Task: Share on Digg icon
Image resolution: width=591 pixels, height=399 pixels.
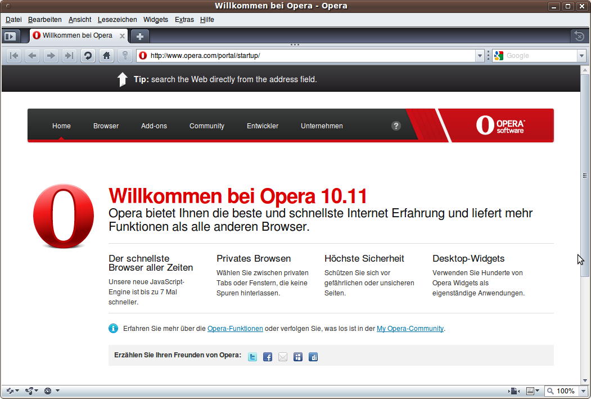Action: point(313,357)
